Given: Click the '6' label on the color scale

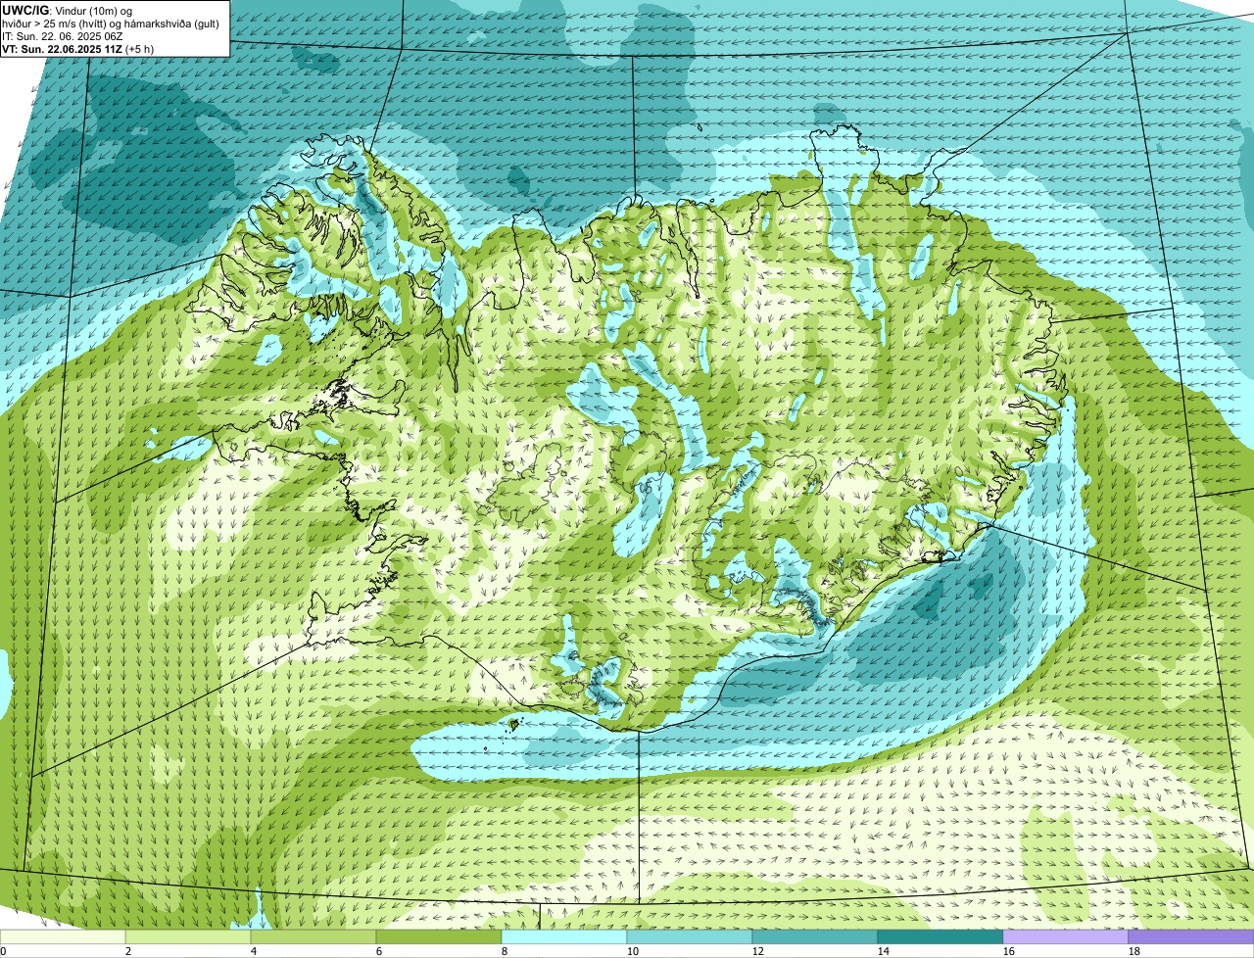Looking at the screenshot, I should click(379, 951).
